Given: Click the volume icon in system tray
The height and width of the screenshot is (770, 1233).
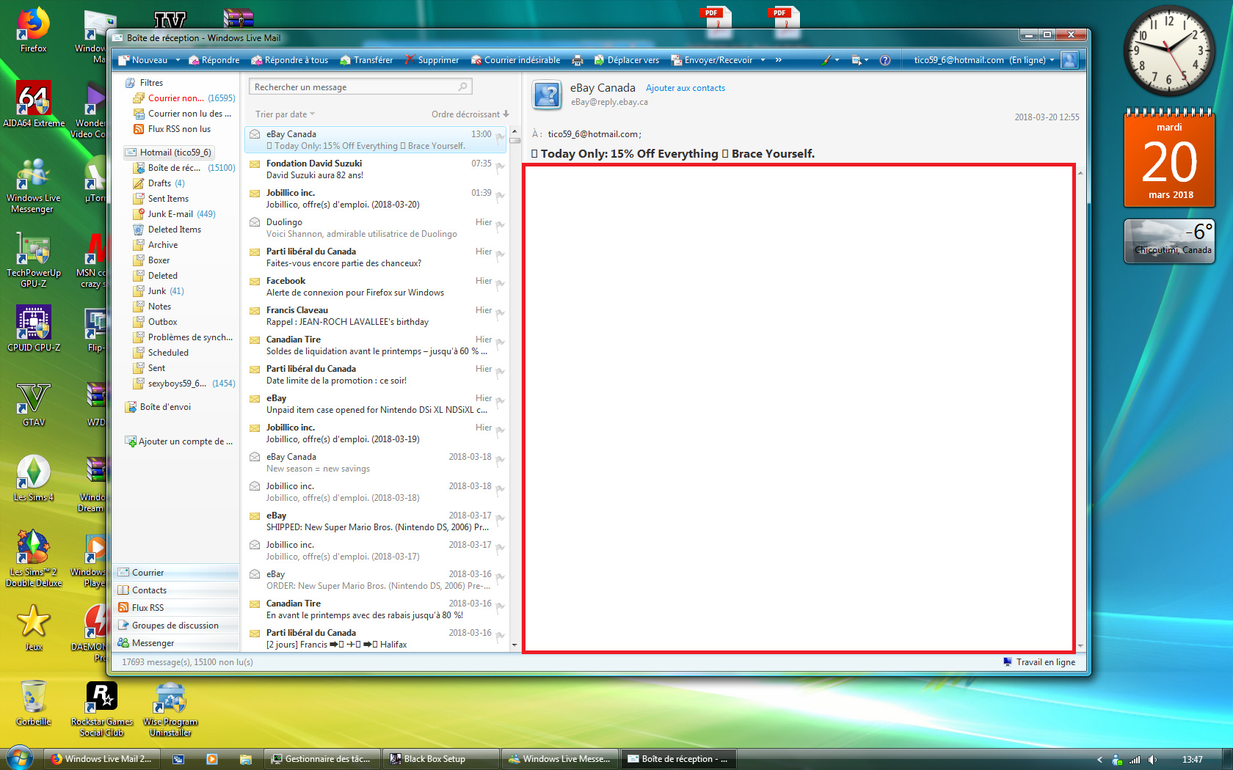Looking at the screenshot, I should coord(1153,760).
